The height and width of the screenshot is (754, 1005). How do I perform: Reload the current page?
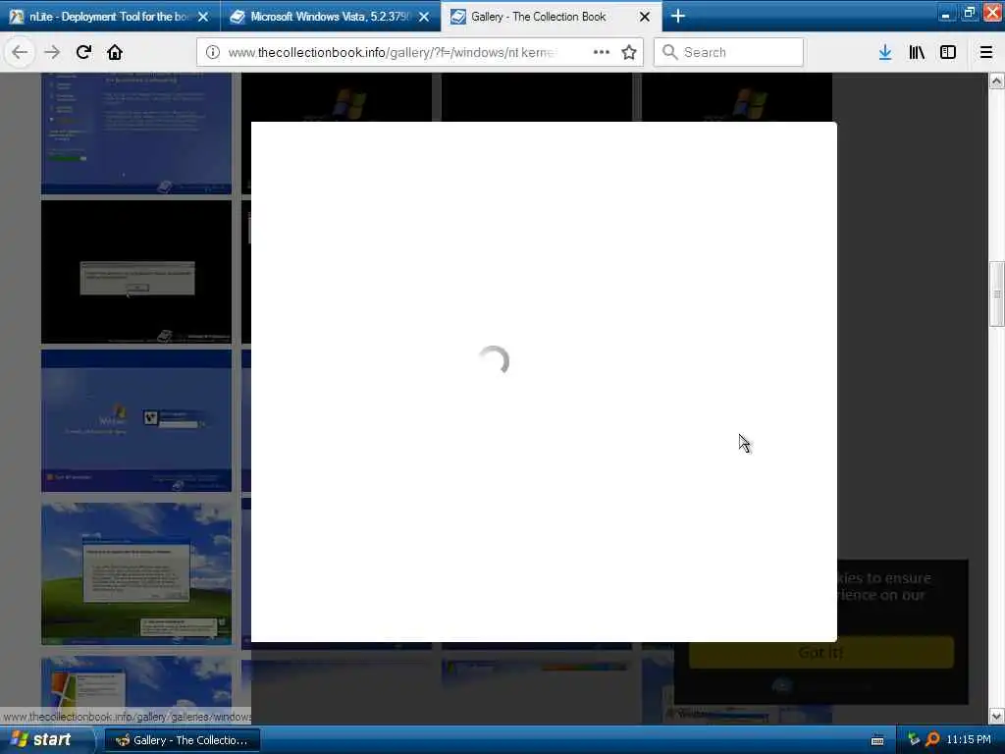[83, 52]
